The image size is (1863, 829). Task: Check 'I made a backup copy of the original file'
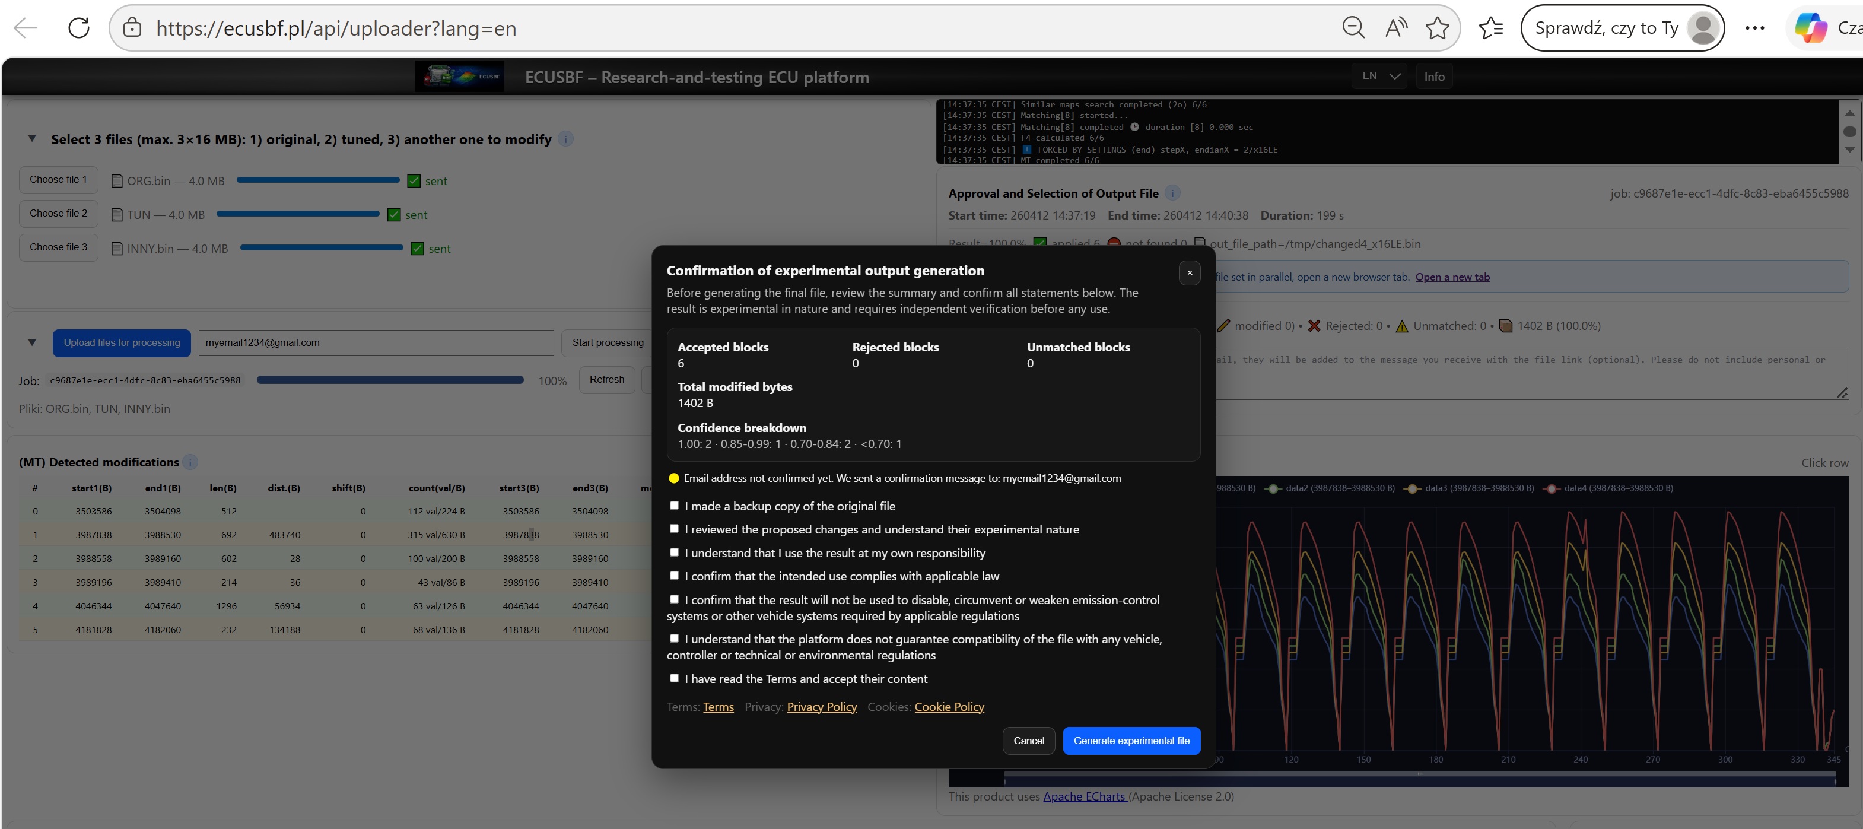tap(675, 505)
